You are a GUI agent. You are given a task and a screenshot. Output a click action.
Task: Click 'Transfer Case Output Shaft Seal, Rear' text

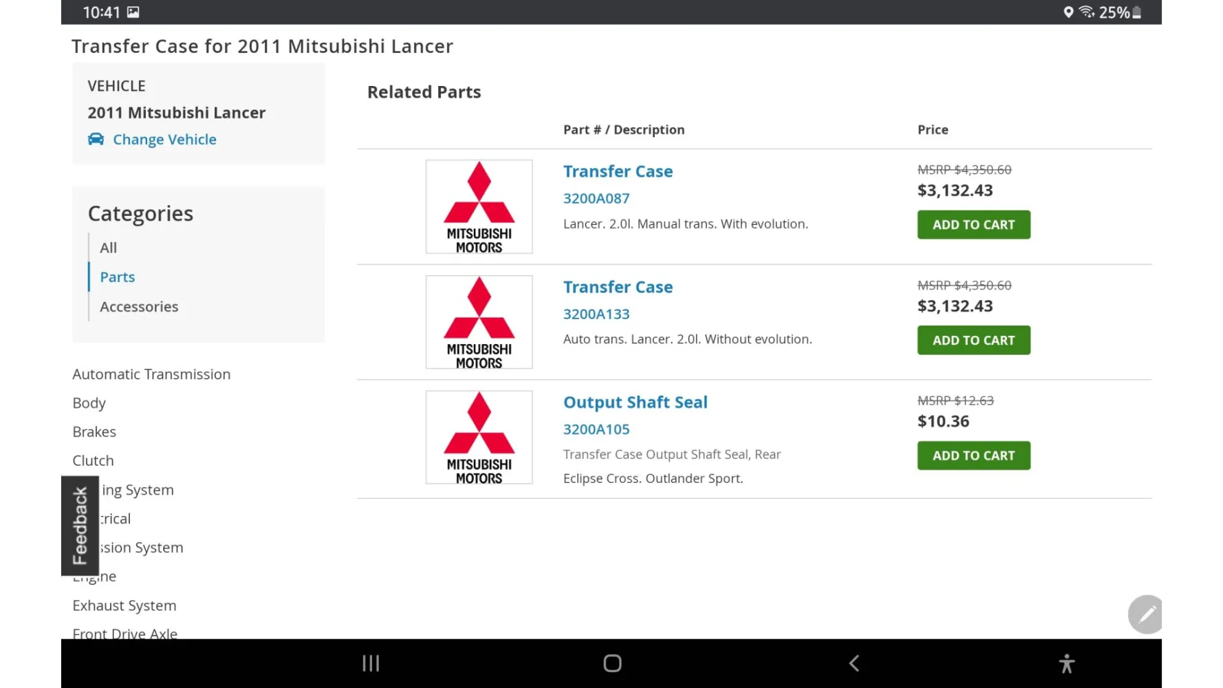point(672,454)
